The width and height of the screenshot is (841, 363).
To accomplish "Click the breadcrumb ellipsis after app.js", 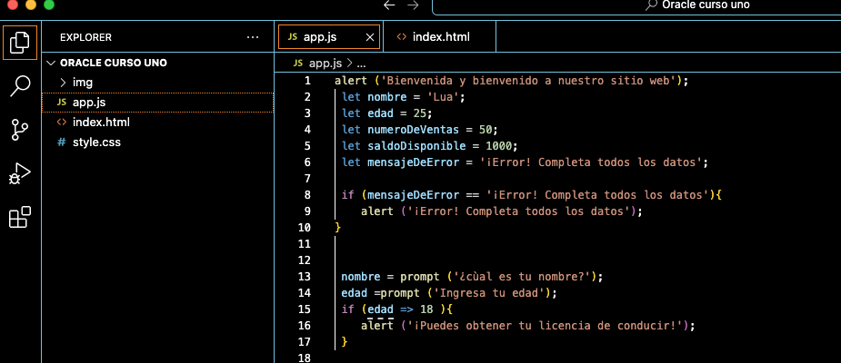I will coord(361,64).
